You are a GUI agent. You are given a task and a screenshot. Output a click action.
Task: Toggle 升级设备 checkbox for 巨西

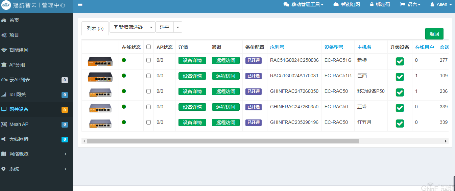coord(400,77)
